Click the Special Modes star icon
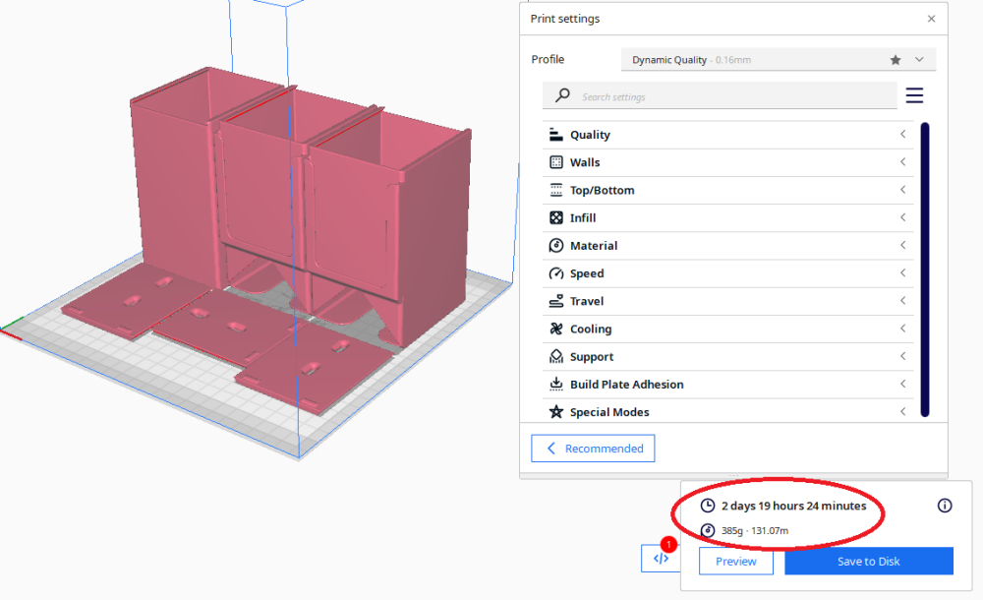 556,412
